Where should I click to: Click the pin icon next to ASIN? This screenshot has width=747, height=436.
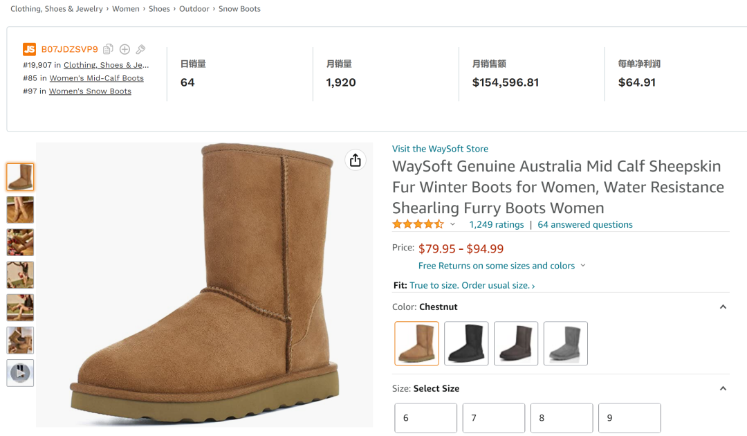point(140,49)
